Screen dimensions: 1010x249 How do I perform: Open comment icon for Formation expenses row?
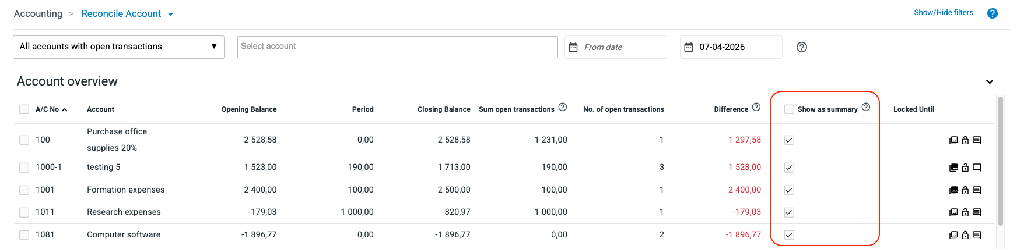[977, 190]
